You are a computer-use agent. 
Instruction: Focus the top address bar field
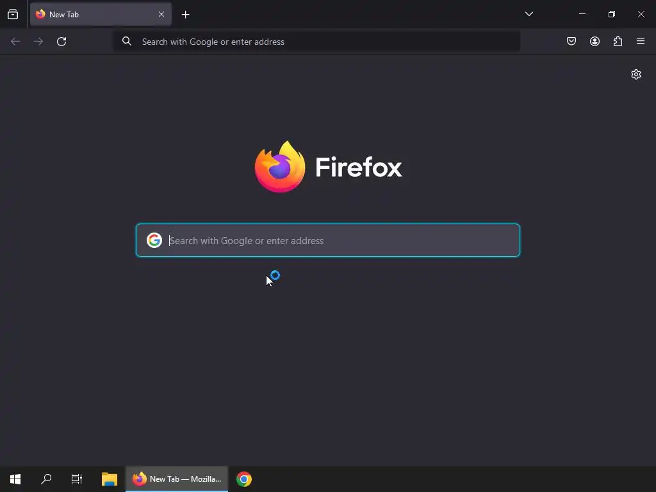point(316,42)
